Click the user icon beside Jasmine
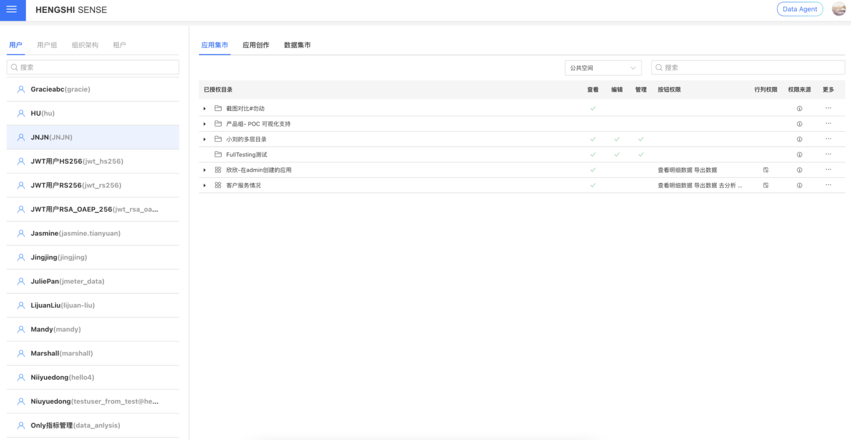The image size is (851, 440). pyautogui.click(x=21, y=233)
